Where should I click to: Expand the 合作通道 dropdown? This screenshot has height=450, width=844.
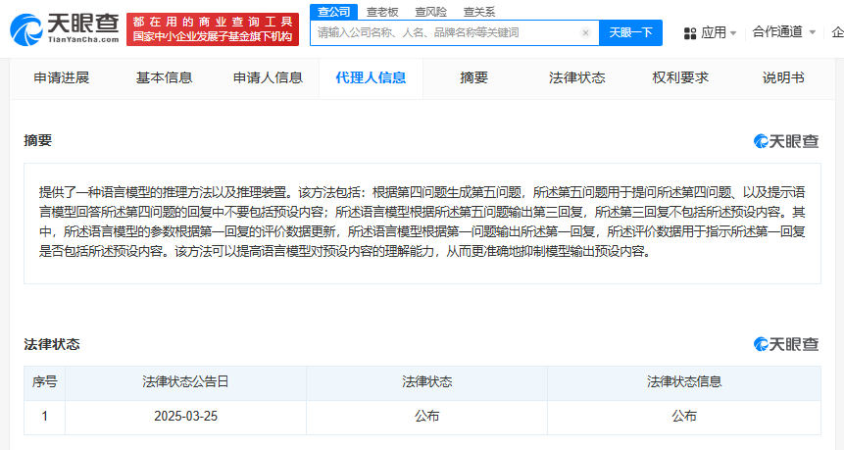tap(813, 32)
